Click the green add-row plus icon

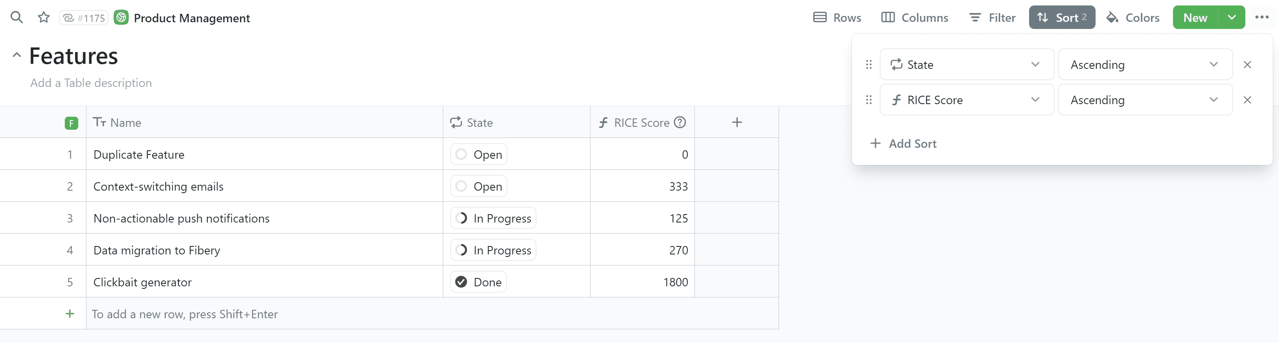click(70, 313)
